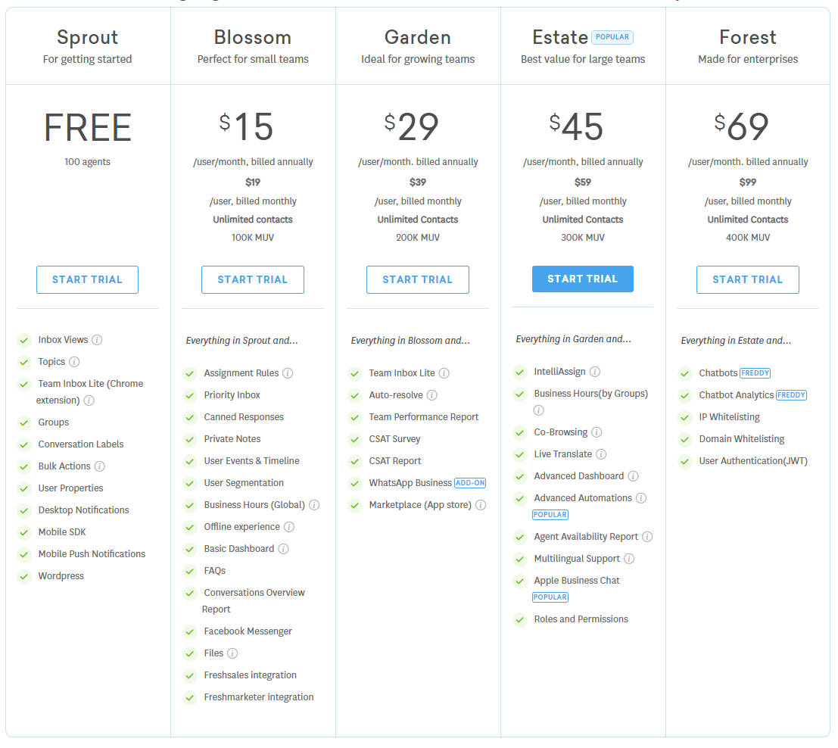Open the Assignment Rules info icon
838x748 pixels.
pyautogui.click(x=291, y=372)
